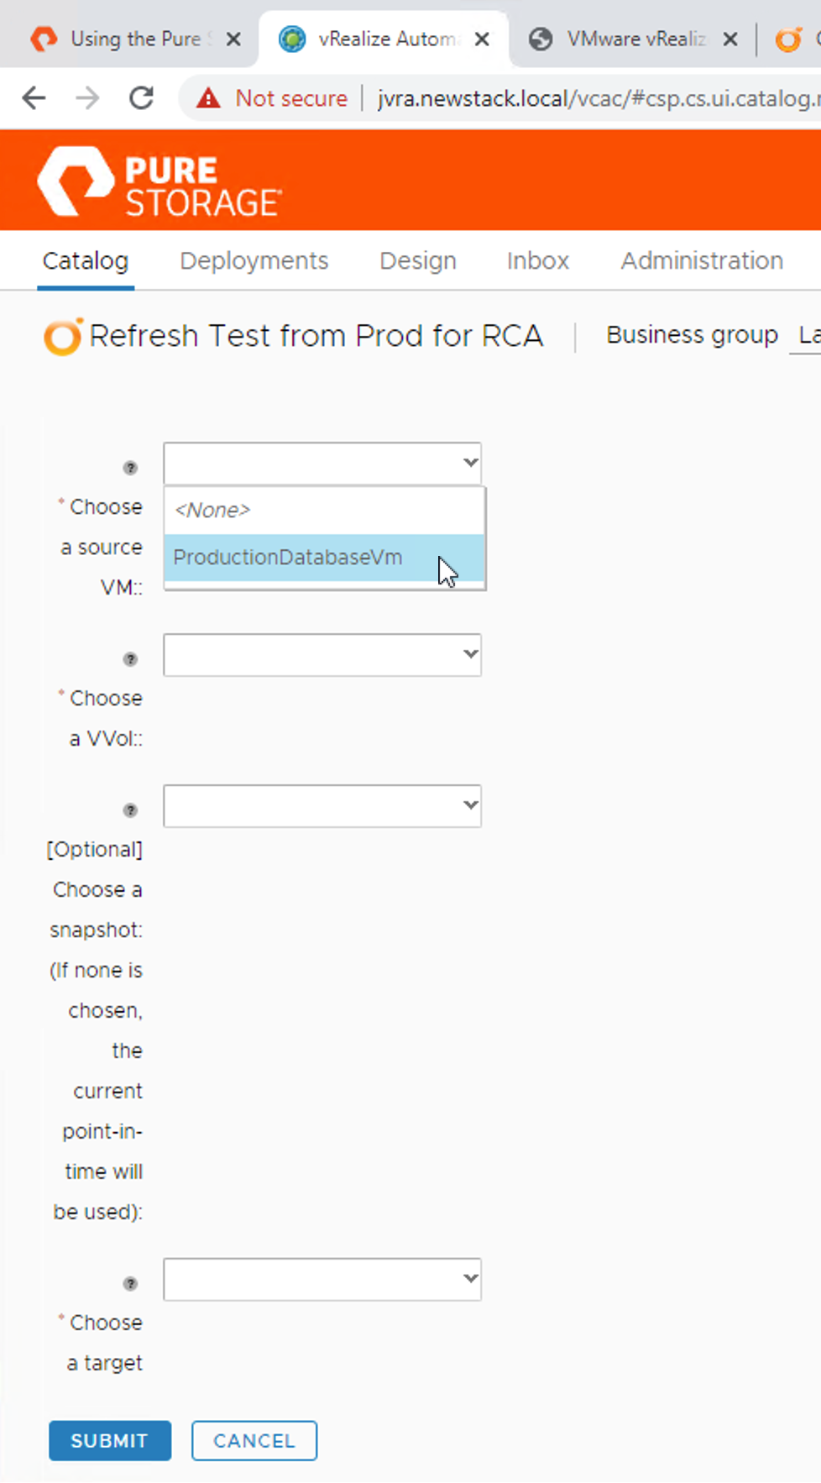Open the Administration tab
The height and width of the screenshot is (1483, 821).
pos(702,261)
